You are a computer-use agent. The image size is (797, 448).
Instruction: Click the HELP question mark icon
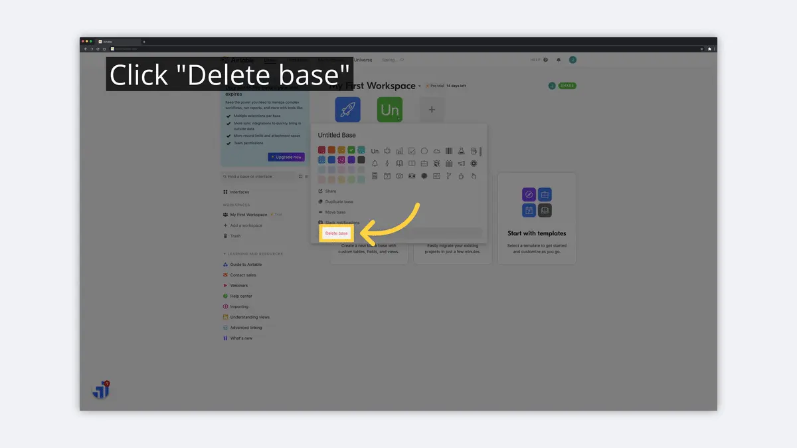coord(546,60)
